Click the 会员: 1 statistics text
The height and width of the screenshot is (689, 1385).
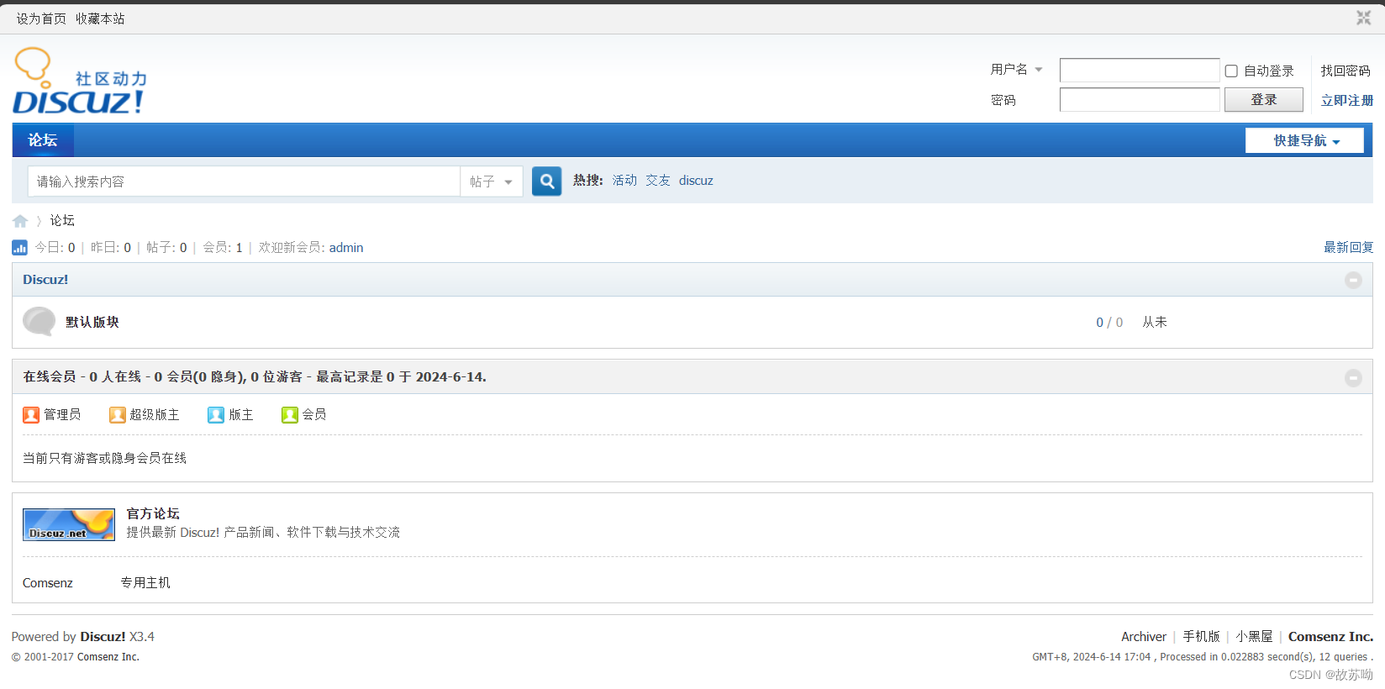pyautogui.click(x=223, y=248)
